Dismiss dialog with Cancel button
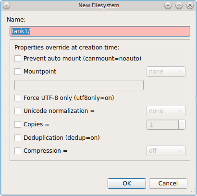Image resolution: width=197 pixels, height=196 pixels. click(x=168, y=184)
